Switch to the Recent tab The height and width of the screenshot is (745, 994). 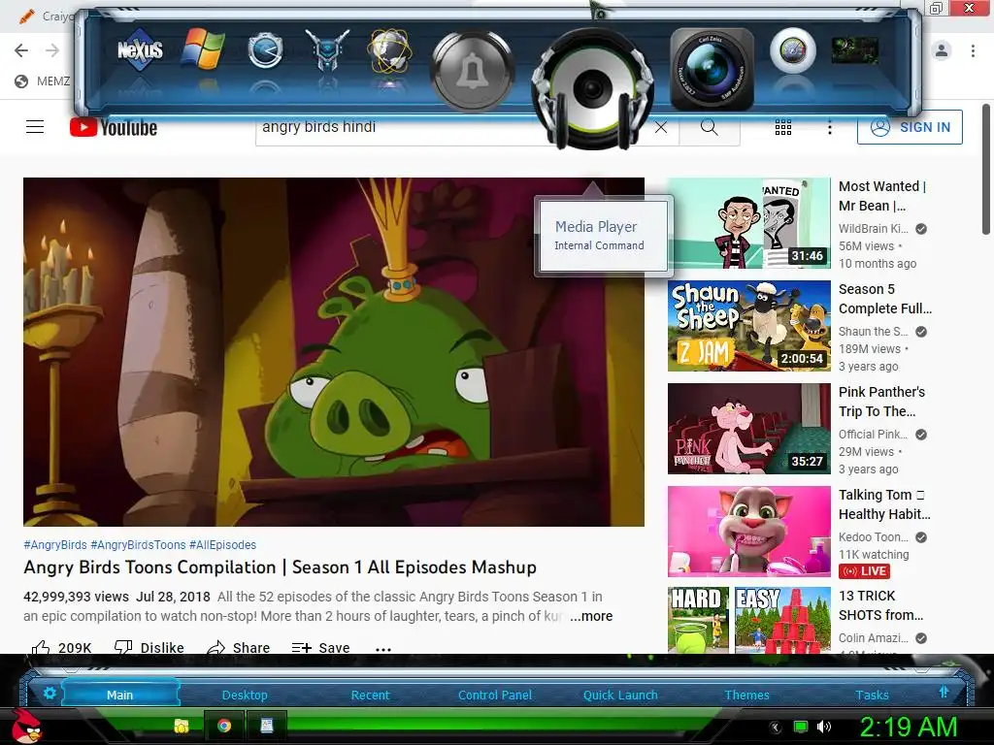click(x=370, y=695)
